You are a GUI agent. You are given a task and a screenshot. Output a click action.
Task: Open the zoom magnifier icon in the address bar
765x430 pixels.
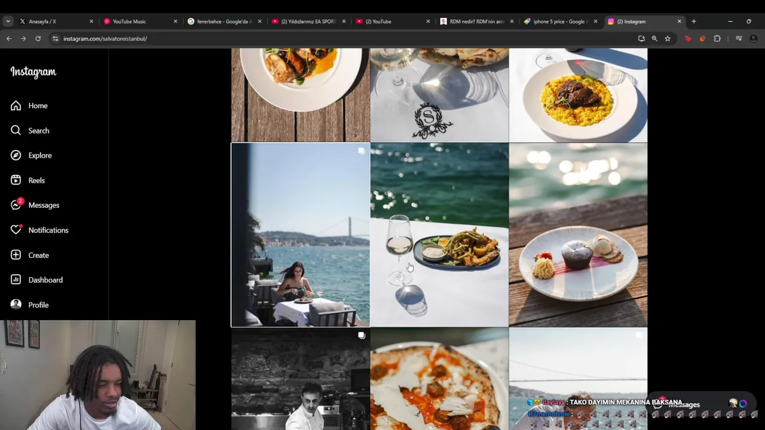pyautogui.click(x=654, y=38)
